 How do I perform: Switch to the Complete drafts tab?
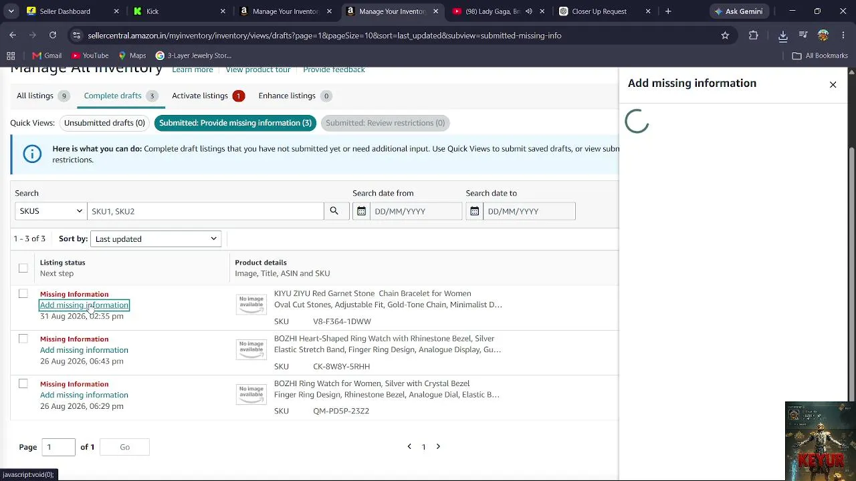coord(121,96)
